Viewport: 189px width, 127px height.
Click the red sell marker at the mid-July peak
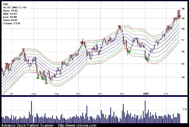coord(23,50)
